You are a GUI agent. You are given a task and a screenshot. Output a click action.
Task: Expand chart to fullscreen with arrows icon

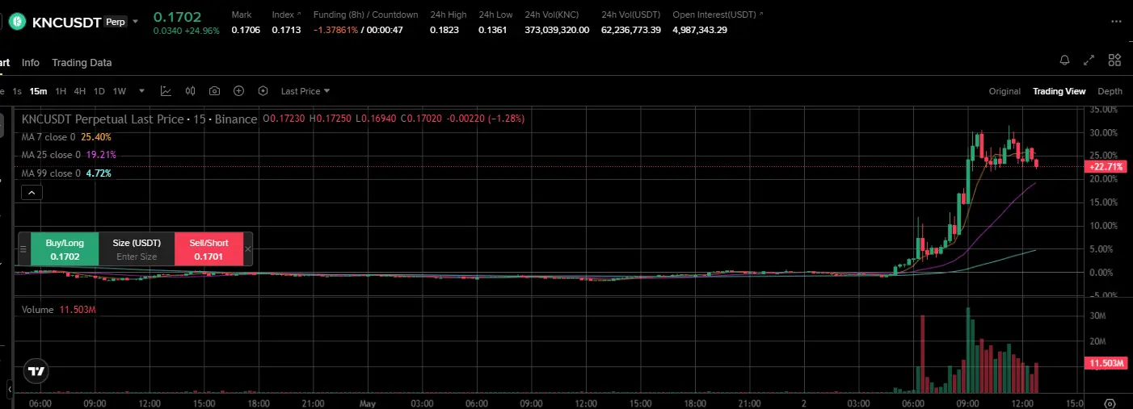tap(1089, 60)
